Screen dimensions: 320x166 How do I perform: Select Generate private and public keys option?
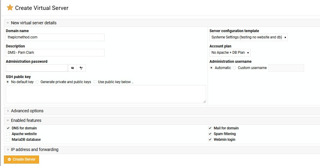[x=37, y=82]
